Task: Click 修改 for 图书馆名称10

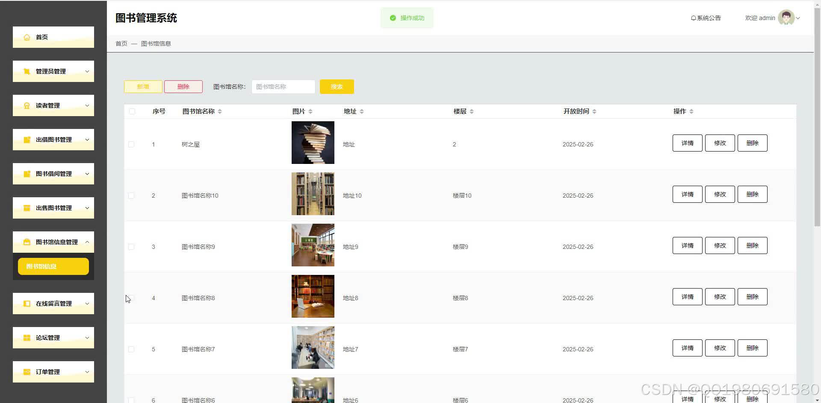Action: pyautogui.click(x=720, y=194)
